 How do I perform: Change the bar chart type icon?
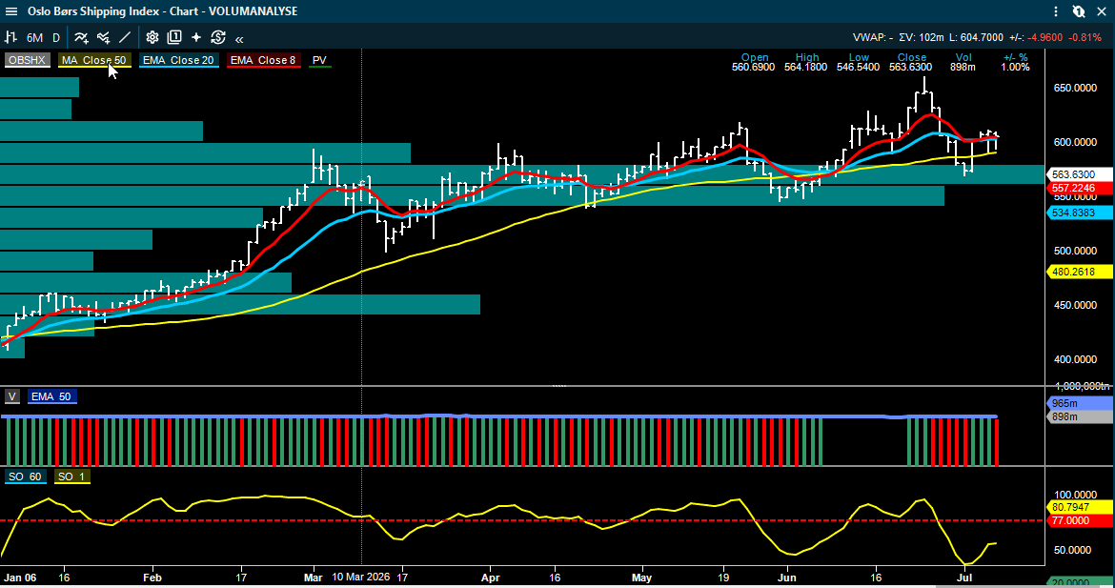(10, 38)
